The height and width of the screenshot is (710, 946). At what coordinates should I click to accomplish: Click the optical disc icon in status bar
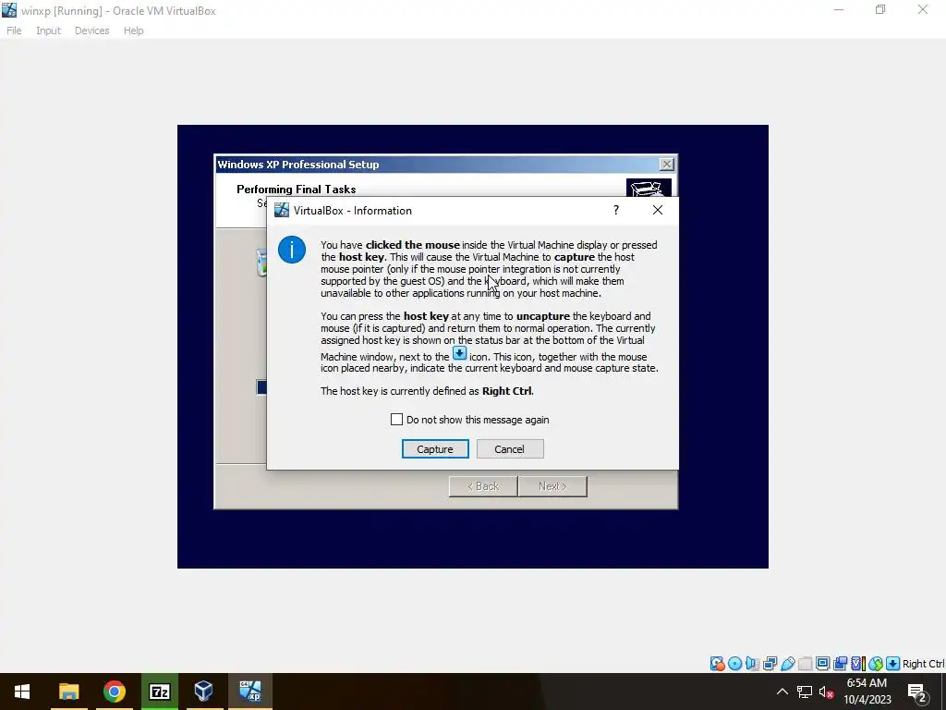(734, 664)
